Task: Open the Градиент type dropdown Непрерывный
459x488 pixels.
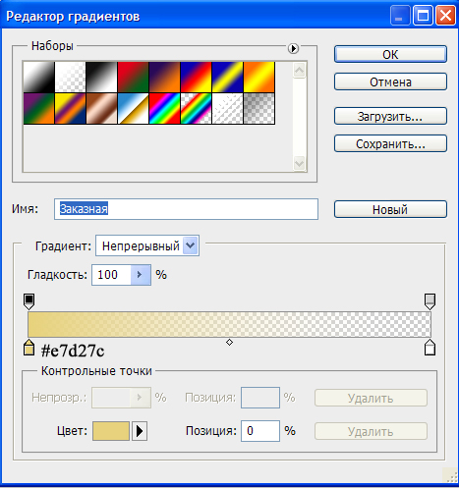Action: (147, 245)
